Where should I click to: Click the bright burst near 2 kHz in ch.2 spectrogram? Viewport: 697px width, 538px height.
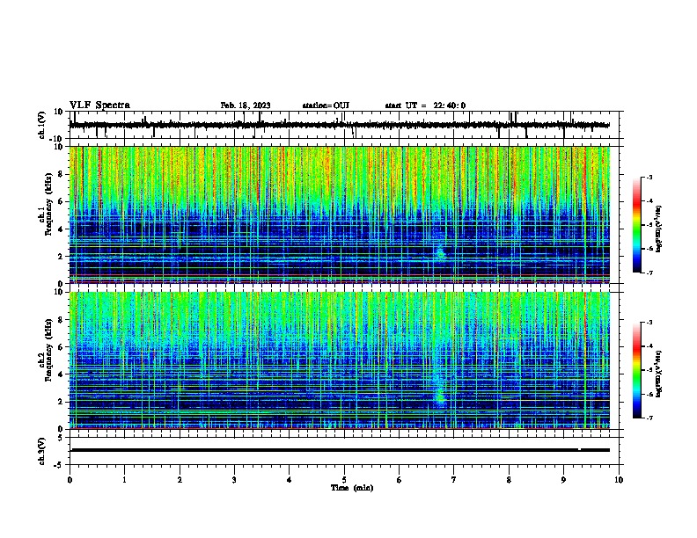click(440, 395)
